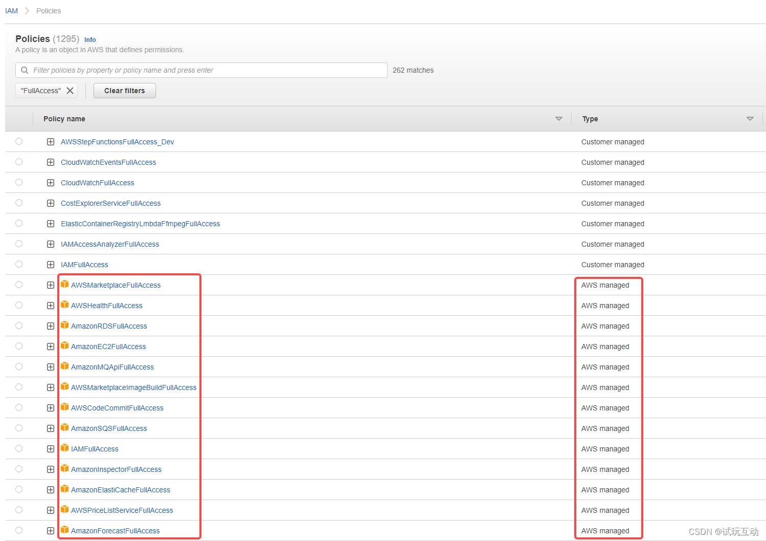Screen dimensions: 766x541
Task: Sort by Policy name column arrow
Action: 558,119
